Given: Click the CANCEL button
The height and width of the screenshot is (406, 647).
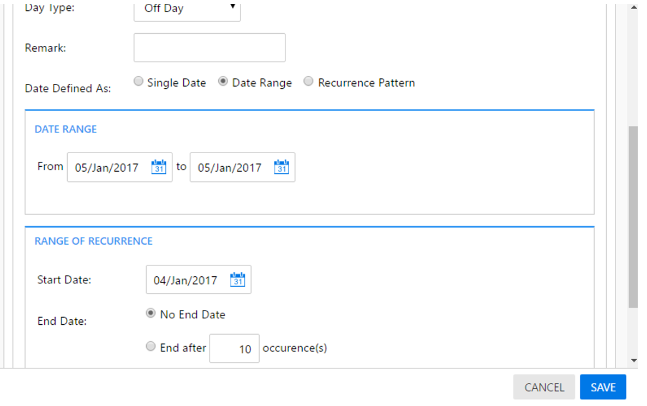Looking at the screenshot, I should [x=544, y=387].
